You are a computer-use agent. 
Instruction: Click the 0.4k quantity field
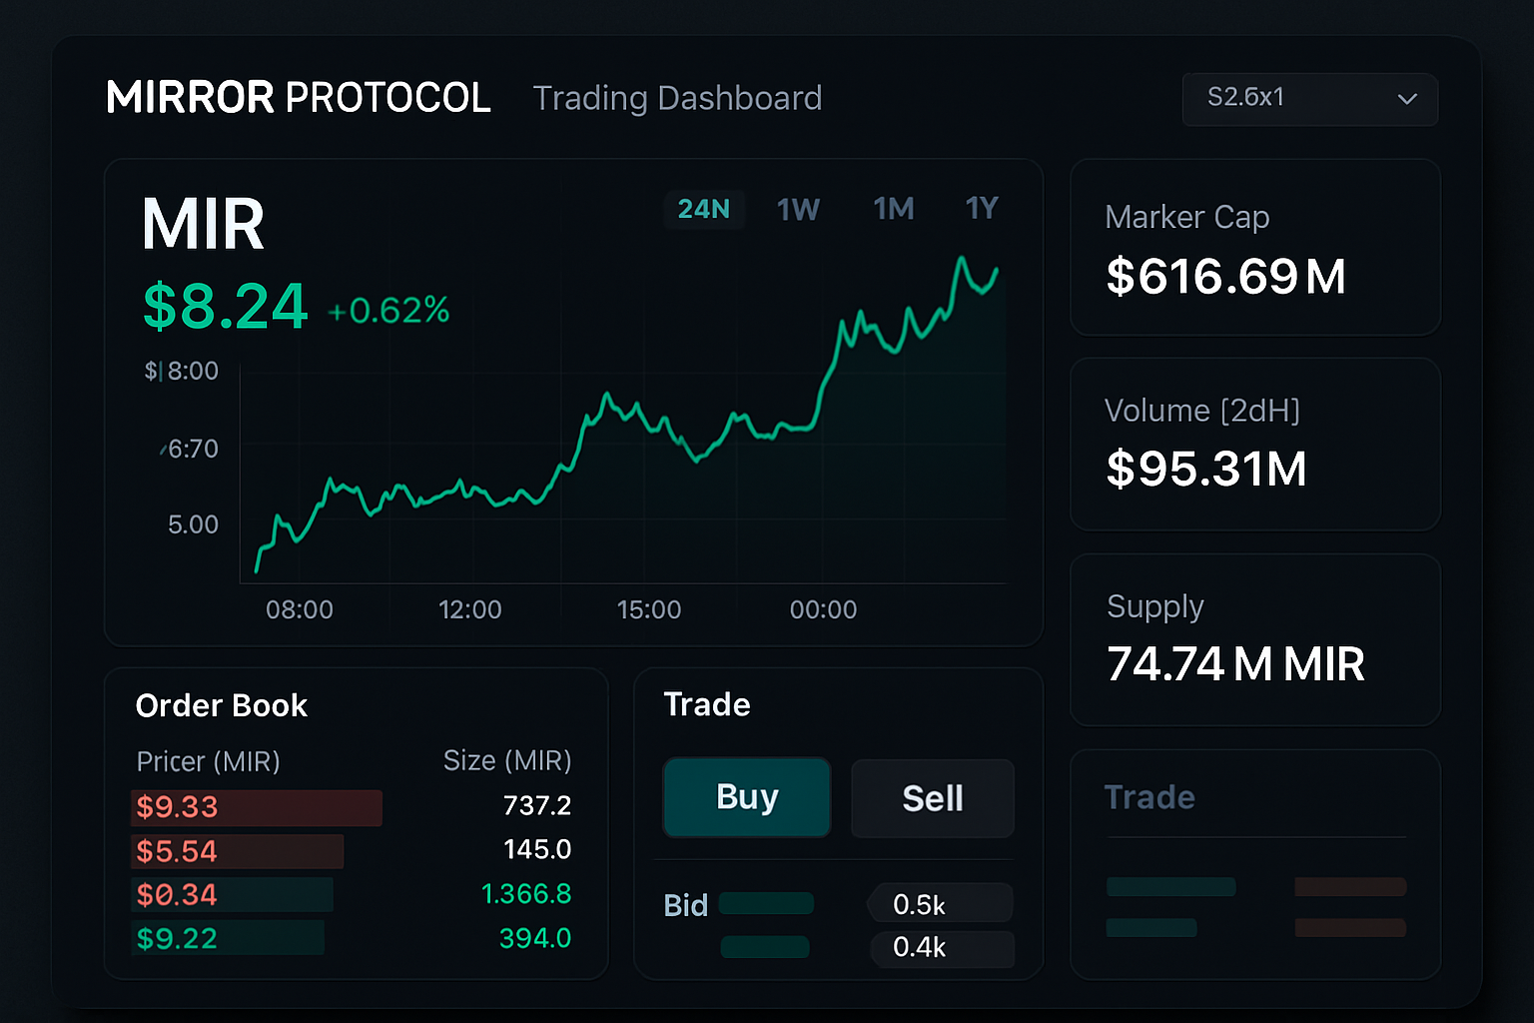click(x=942, y=949)
